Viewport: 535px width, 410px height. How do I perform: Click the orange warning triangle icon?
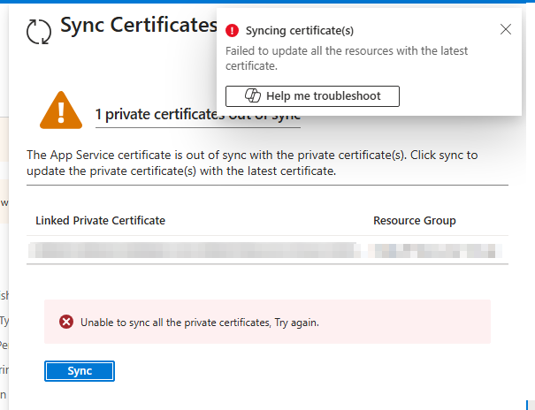(61, 110)
